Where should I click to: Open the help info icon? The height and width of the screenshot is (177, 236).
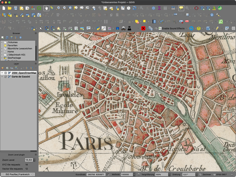(x=212, y=15)
